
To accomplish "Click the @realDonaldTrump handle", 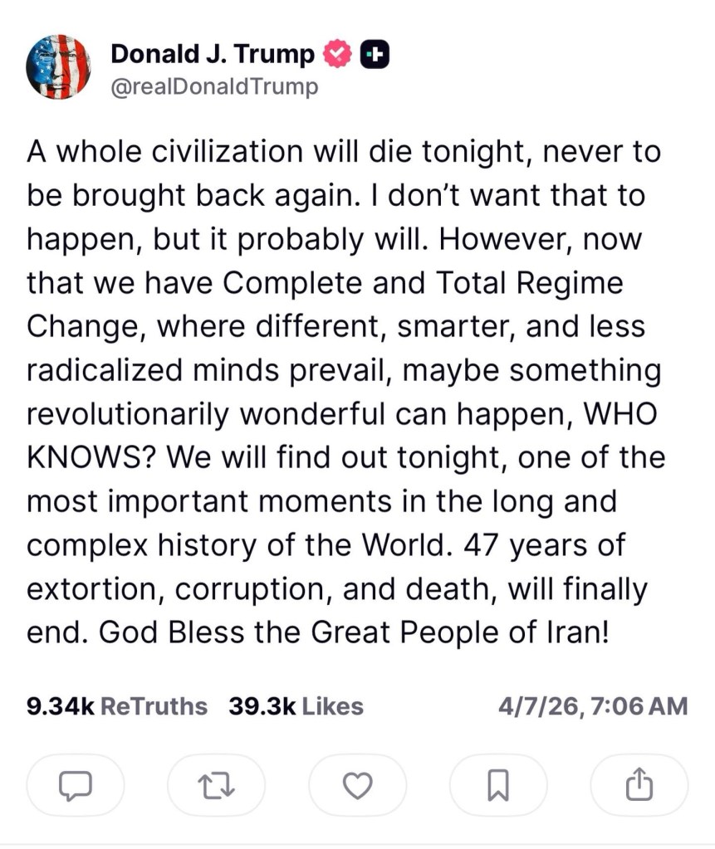I will 214,87.
